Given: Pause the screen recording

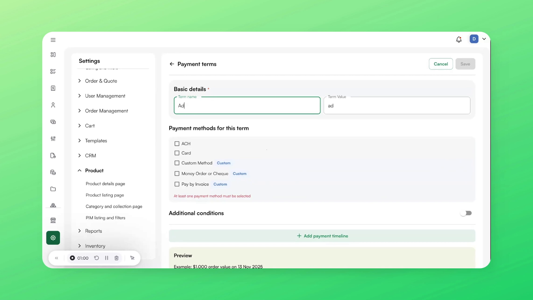Looking at the screenshot, I should click(106, 258).
